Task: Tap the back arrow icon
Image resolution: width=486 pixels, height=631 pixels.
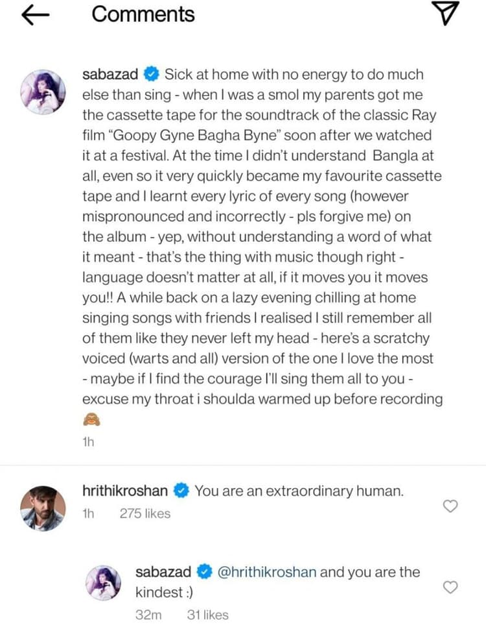Action: pyautogui.click(x=36, y=16)
